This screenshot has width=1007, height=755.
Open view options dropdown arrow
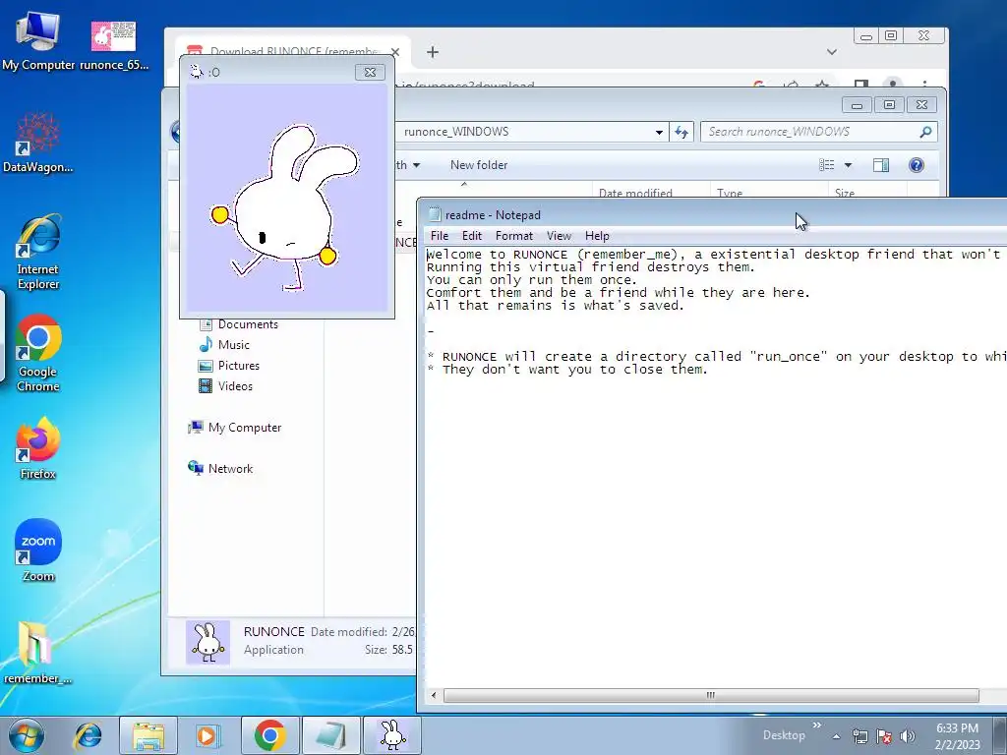point(848,165)
